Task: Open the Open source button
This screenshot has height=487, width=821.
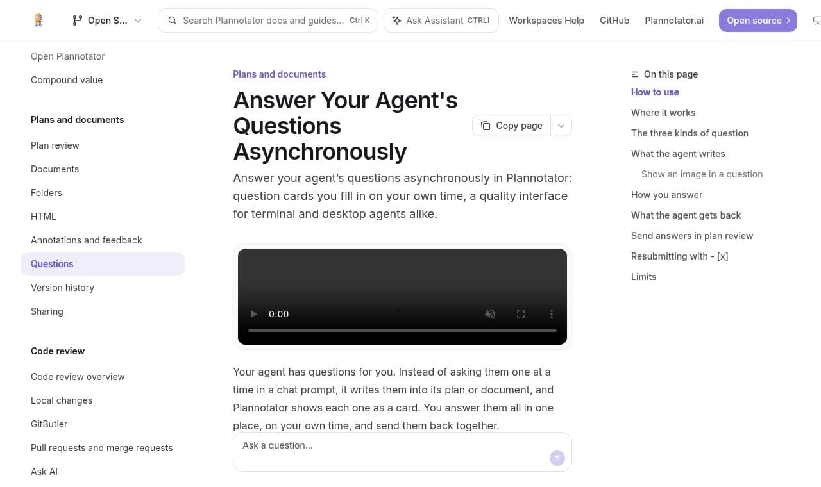Action: (758, 21)
